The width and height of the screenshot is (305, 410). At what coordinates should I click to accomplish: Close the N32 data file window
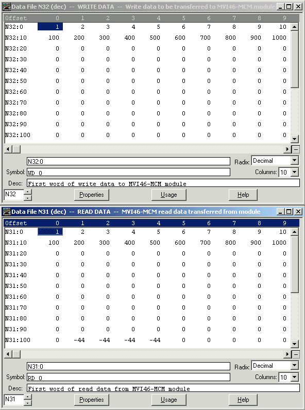tap(298, 7)
